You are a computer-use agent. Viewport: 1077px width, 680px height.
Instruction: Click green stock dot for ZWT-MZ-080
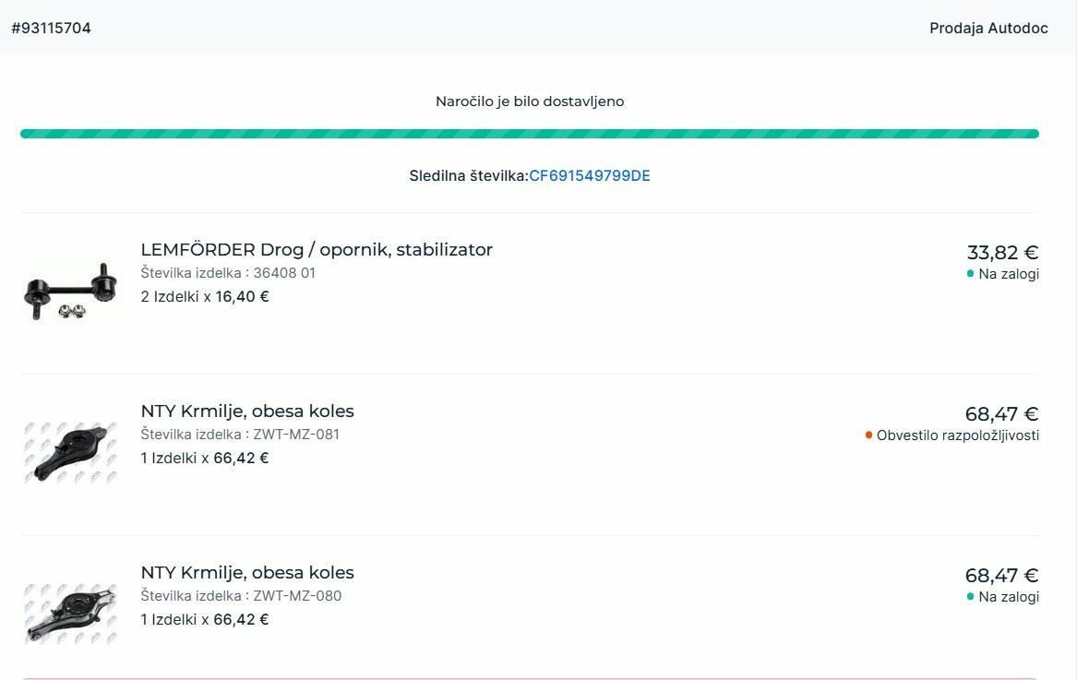click(971, 596)
